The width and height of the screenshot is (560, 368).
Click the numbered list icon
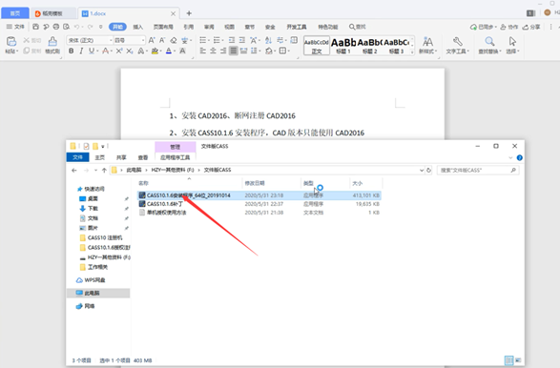[217, 40]
